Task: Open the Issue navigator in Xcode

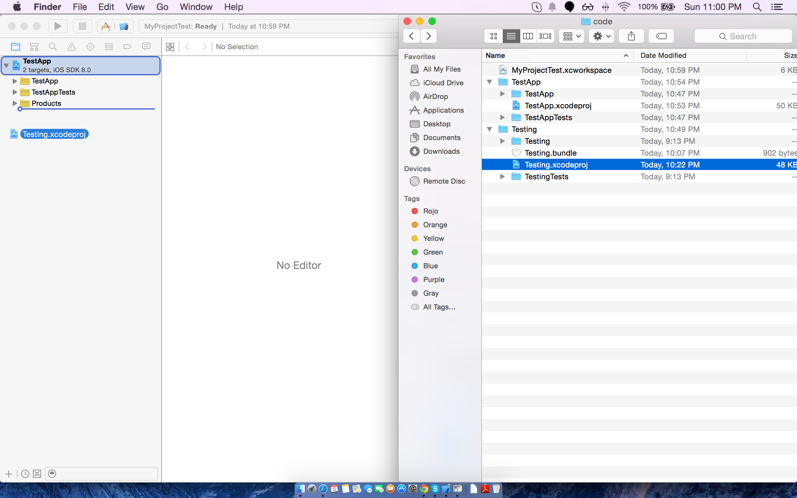Action: coord(72,47)
